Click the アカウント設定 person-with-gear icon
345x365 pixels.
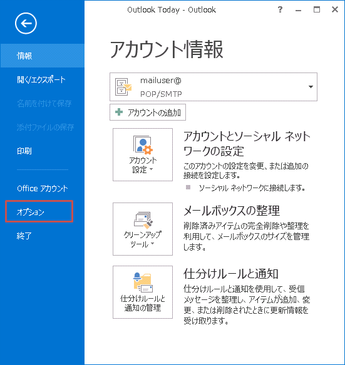point(143,145)
